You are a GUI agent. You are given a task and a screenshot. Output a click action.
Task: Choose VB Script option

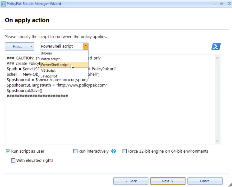(x=64, y=70)
